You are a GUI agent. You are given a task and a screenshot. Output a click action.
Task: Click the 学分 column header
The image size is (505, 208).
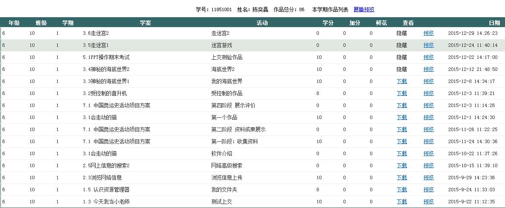pyautogui.click(x=328, y=23)
